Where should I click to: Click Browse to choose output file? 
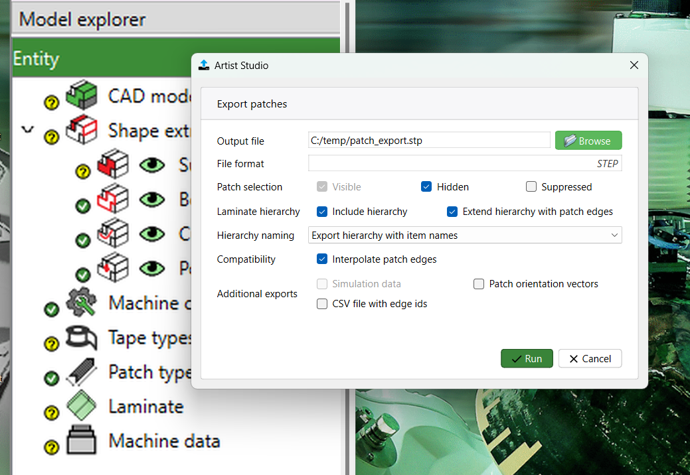pos(588,141)
